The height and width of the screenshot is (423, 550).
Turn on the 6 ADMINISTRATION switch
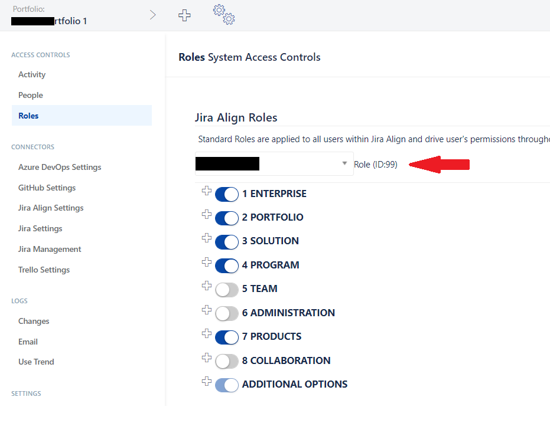[x=227, y=313]
